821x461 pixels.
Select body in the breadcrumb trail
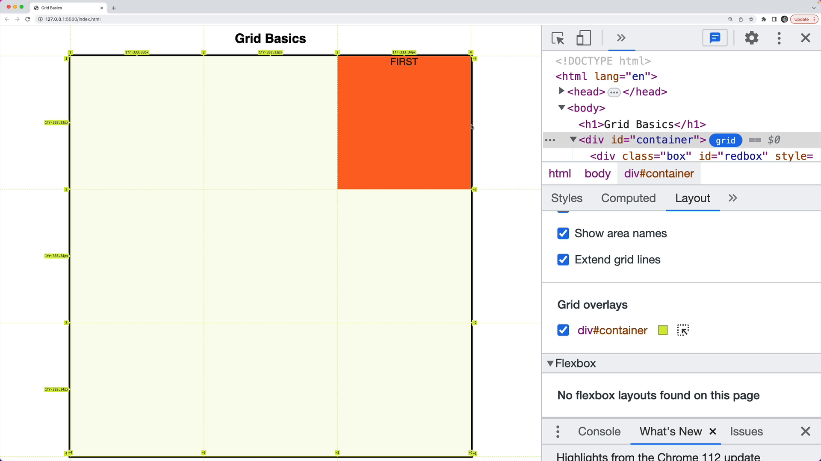tap(597, 174)
